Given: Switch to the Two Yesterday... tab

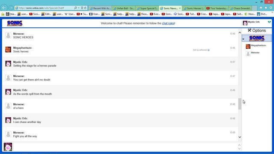Looking at the screenshot, I should click(217, 8).
